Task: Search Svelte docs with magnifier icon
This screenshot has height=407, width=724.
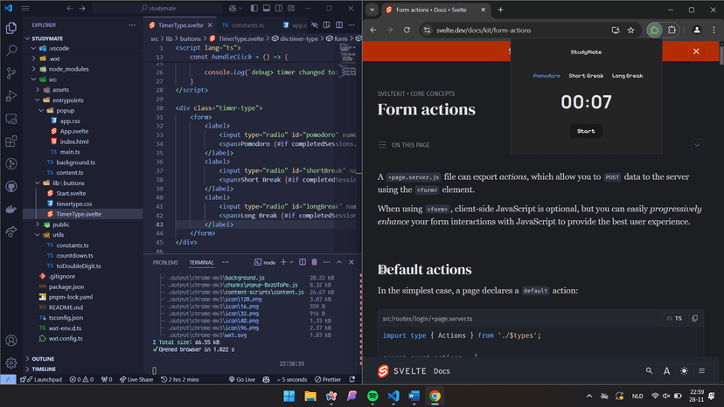Action: [649, 371]
